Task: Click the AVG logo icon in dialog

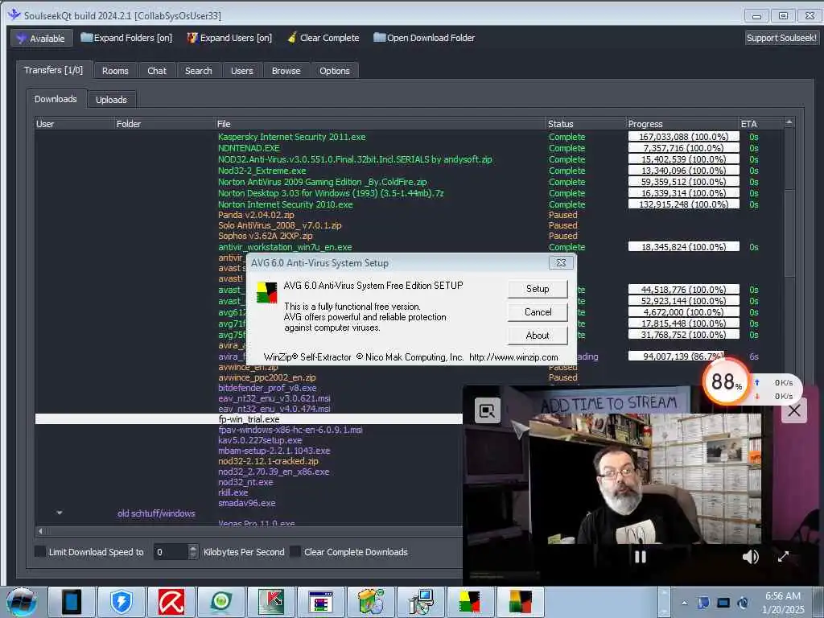Action: (266, 293)
